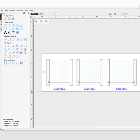This screenshot has height=140, width=140.
Task: Select the Draw Star tool
Action: 21,26
